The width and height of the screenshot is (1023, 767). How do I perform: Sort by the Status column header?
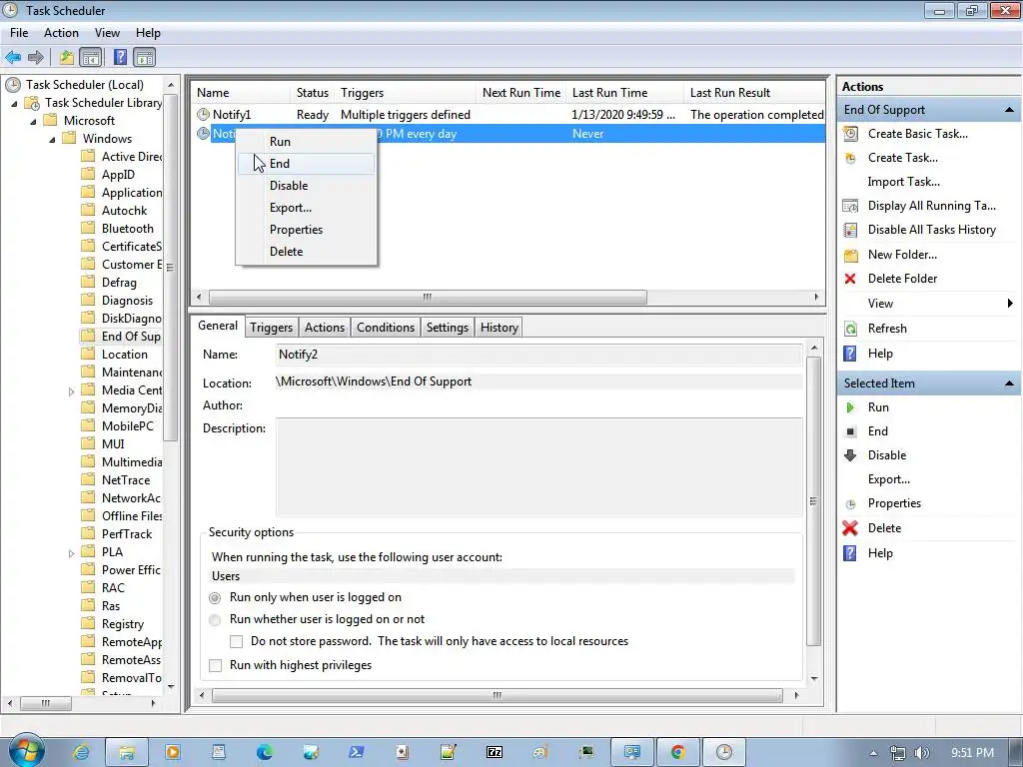[x=312, y=93]
